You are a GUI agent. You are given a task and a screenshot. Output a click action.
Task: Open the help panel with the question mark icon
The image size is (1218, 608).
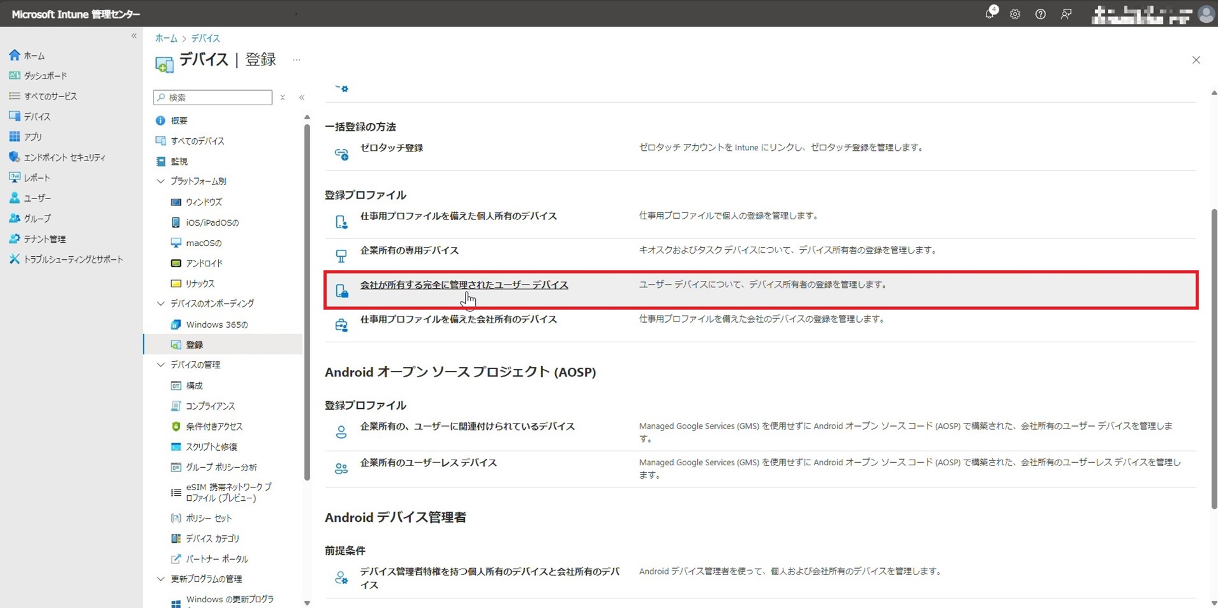point(1040,13)
